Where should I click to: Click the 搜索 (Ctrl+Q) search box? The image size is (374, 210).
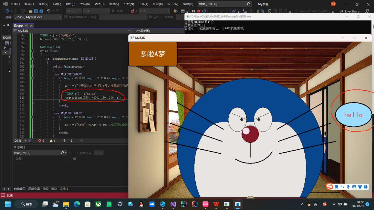pos(224,4)
